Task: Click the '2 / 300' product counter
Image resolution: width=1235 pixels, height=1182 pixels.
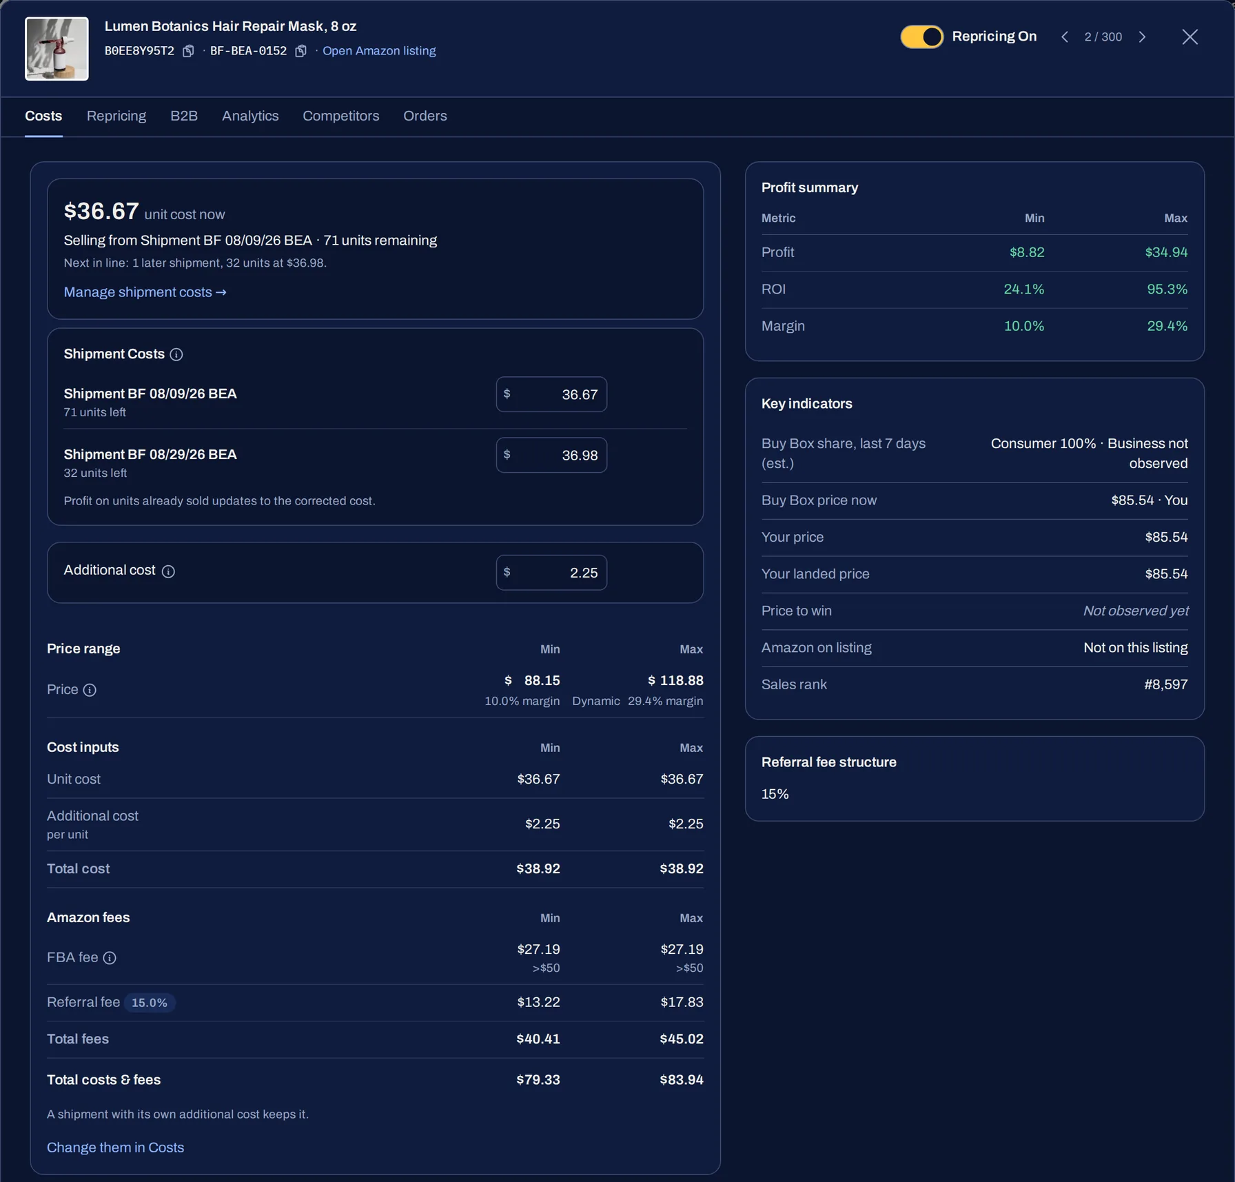Action: coord(1103,37)
